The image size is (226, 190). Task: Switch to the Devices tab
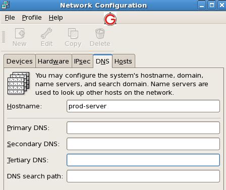(x=20, y=61)
